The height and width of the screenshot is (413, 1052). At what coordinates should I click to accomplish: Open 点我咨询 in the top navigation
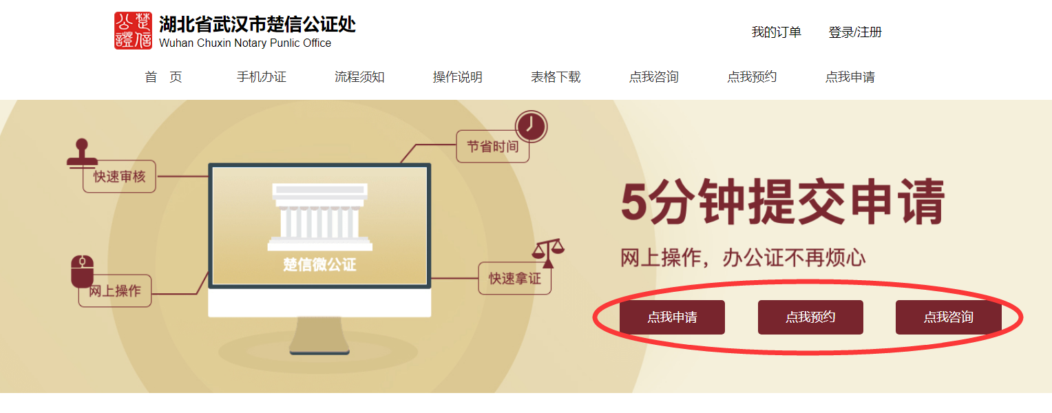point(654,77)
